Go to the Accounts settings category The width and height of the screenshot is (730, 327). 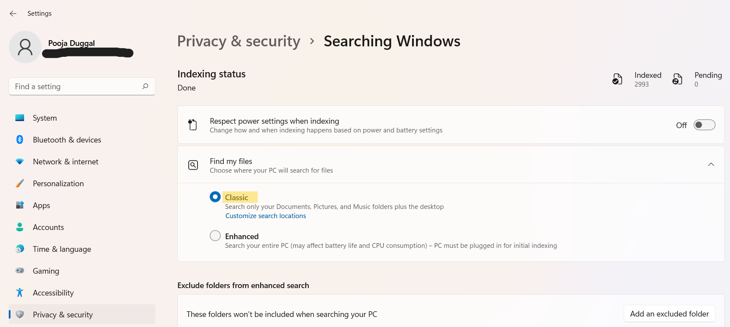pyautogui.click(x=48, y=227)
